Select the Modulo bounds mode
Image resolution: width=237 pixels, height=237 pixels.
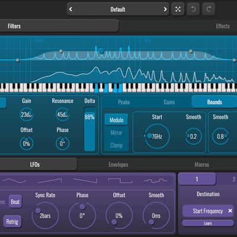click(116, 120)
